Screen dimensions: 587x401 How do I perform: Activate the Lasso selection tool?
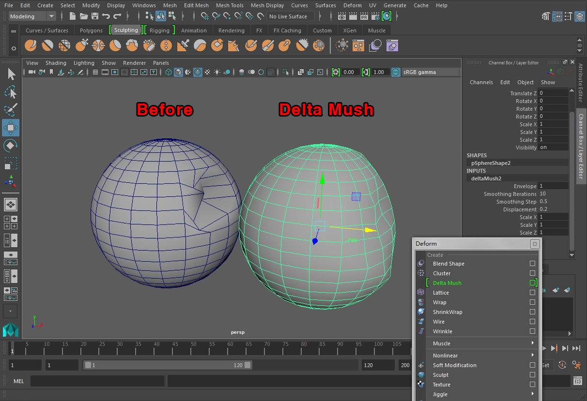[11, 92]
